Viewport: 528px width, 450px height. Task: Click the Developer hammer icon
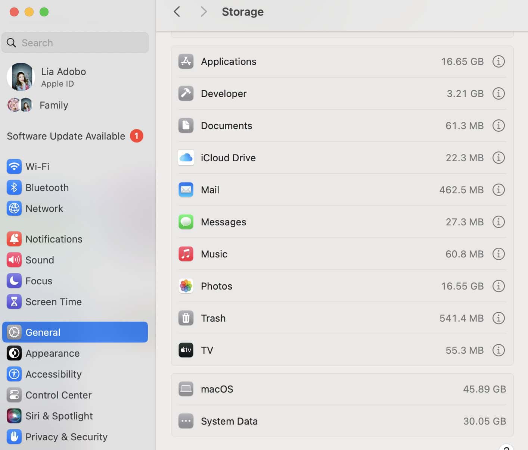186,94
